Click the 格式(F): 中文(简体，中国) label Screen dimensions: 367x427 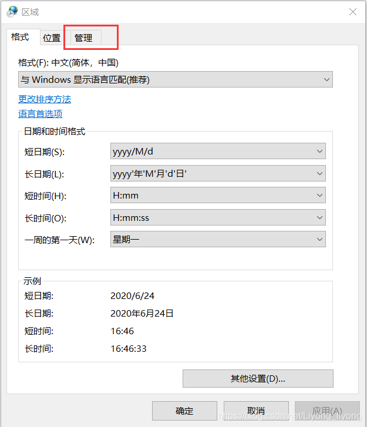(x=68, y=63)
